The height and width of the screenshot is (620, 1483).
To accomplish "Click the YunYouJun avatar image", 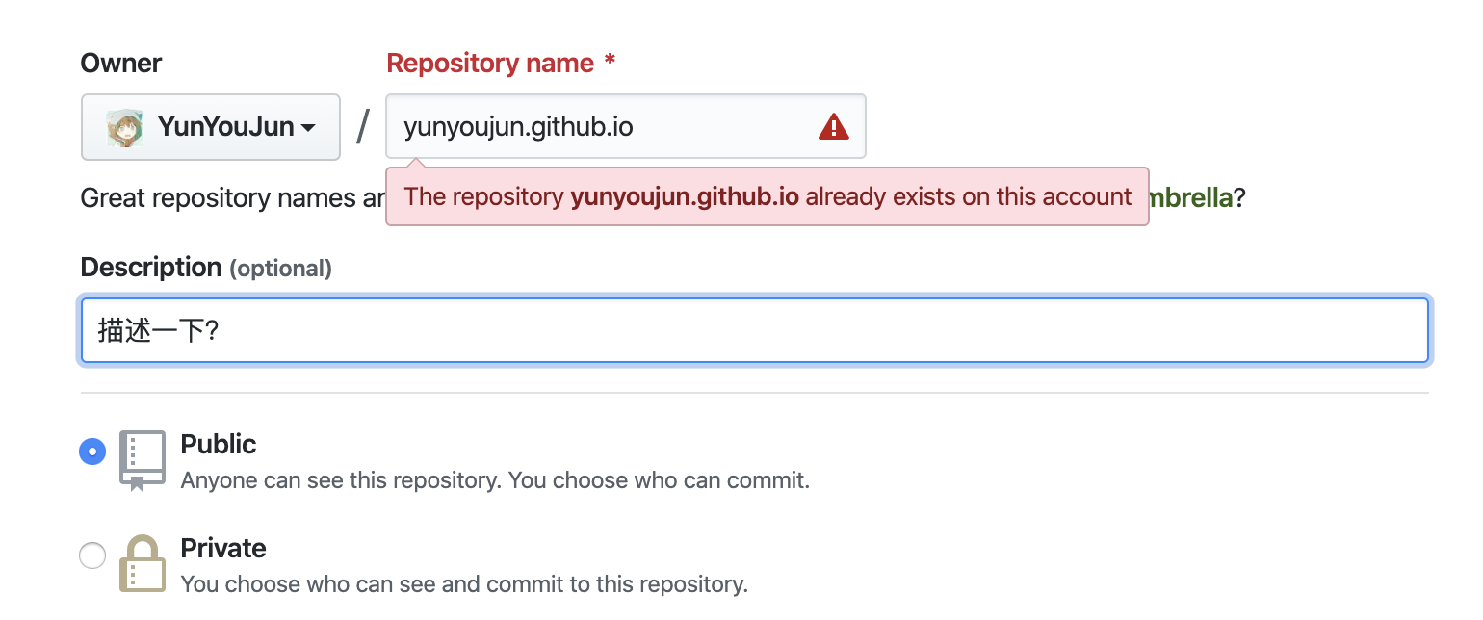I will pos(124,127).
